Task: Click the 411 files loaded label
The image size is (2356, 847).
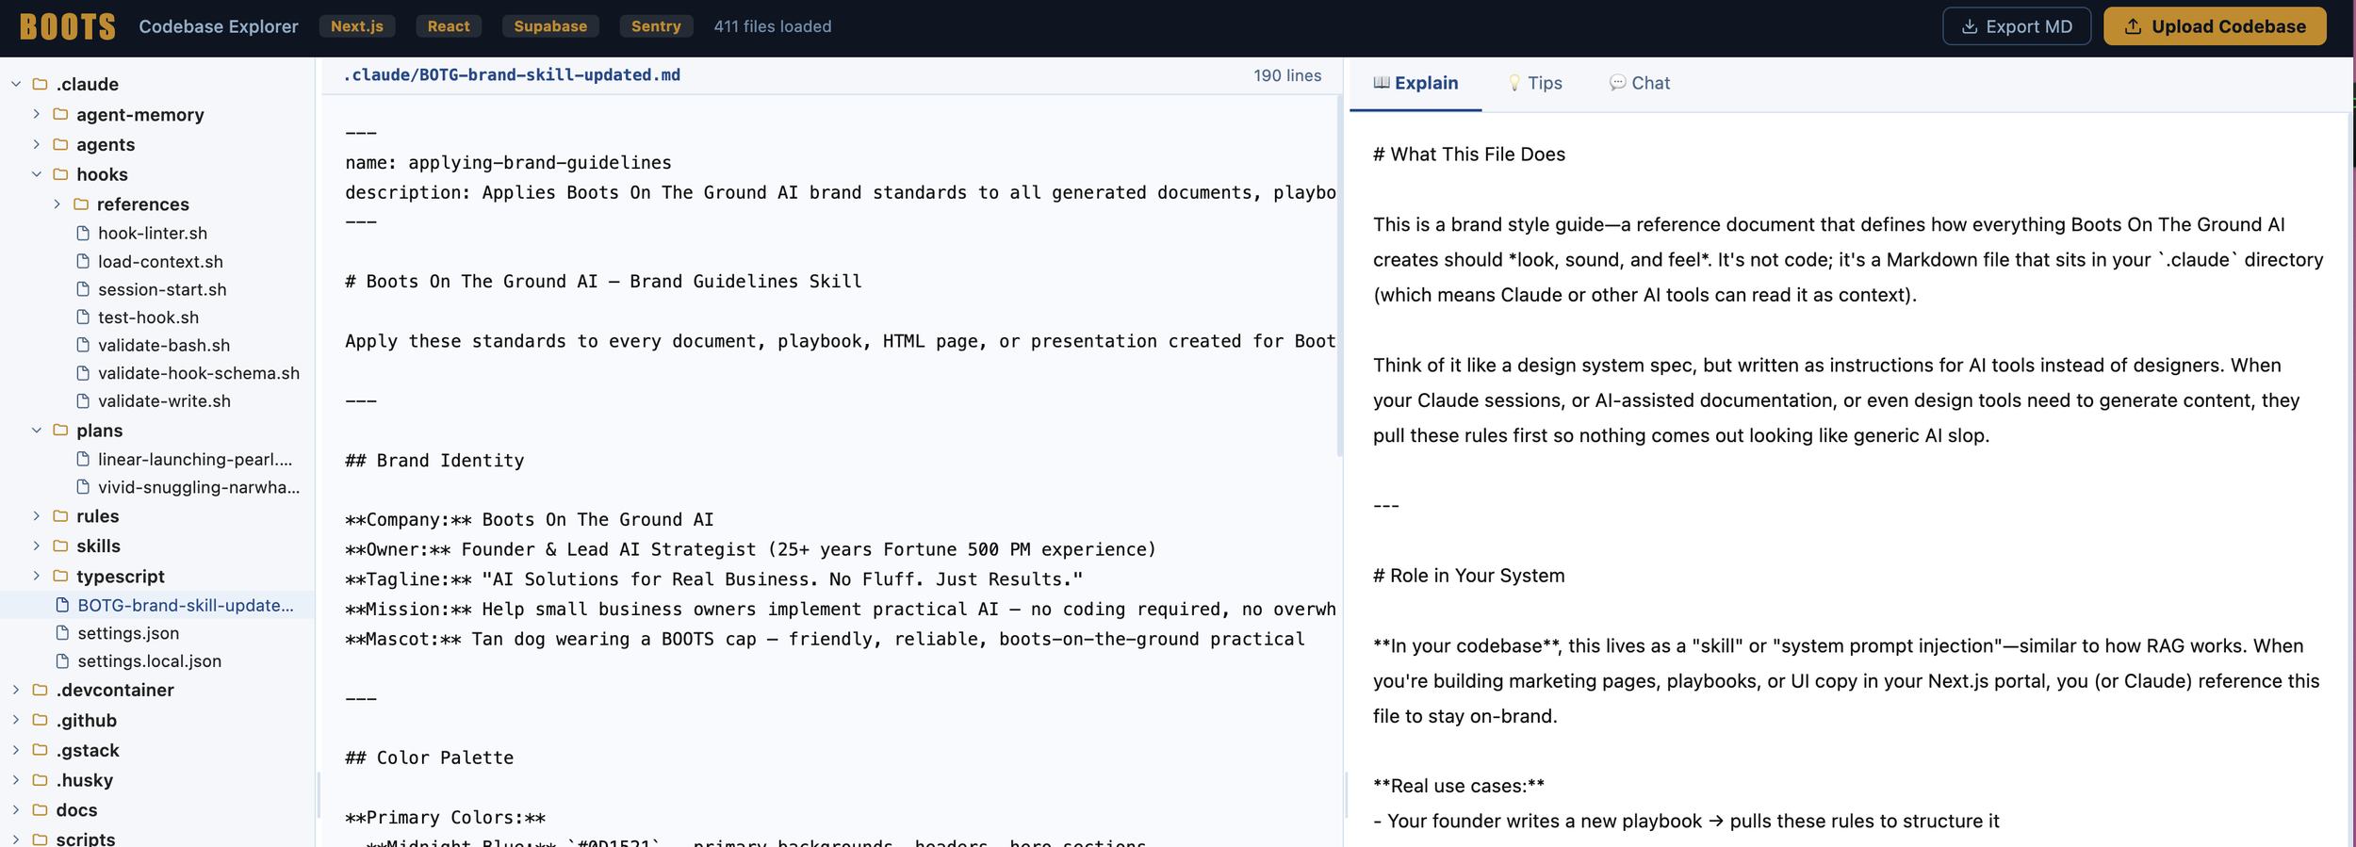Action: click(x=773, y=26)
